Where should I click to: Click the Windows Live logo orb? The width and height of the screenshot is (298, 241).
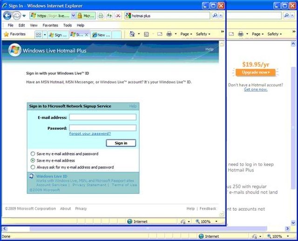[14, 50]
